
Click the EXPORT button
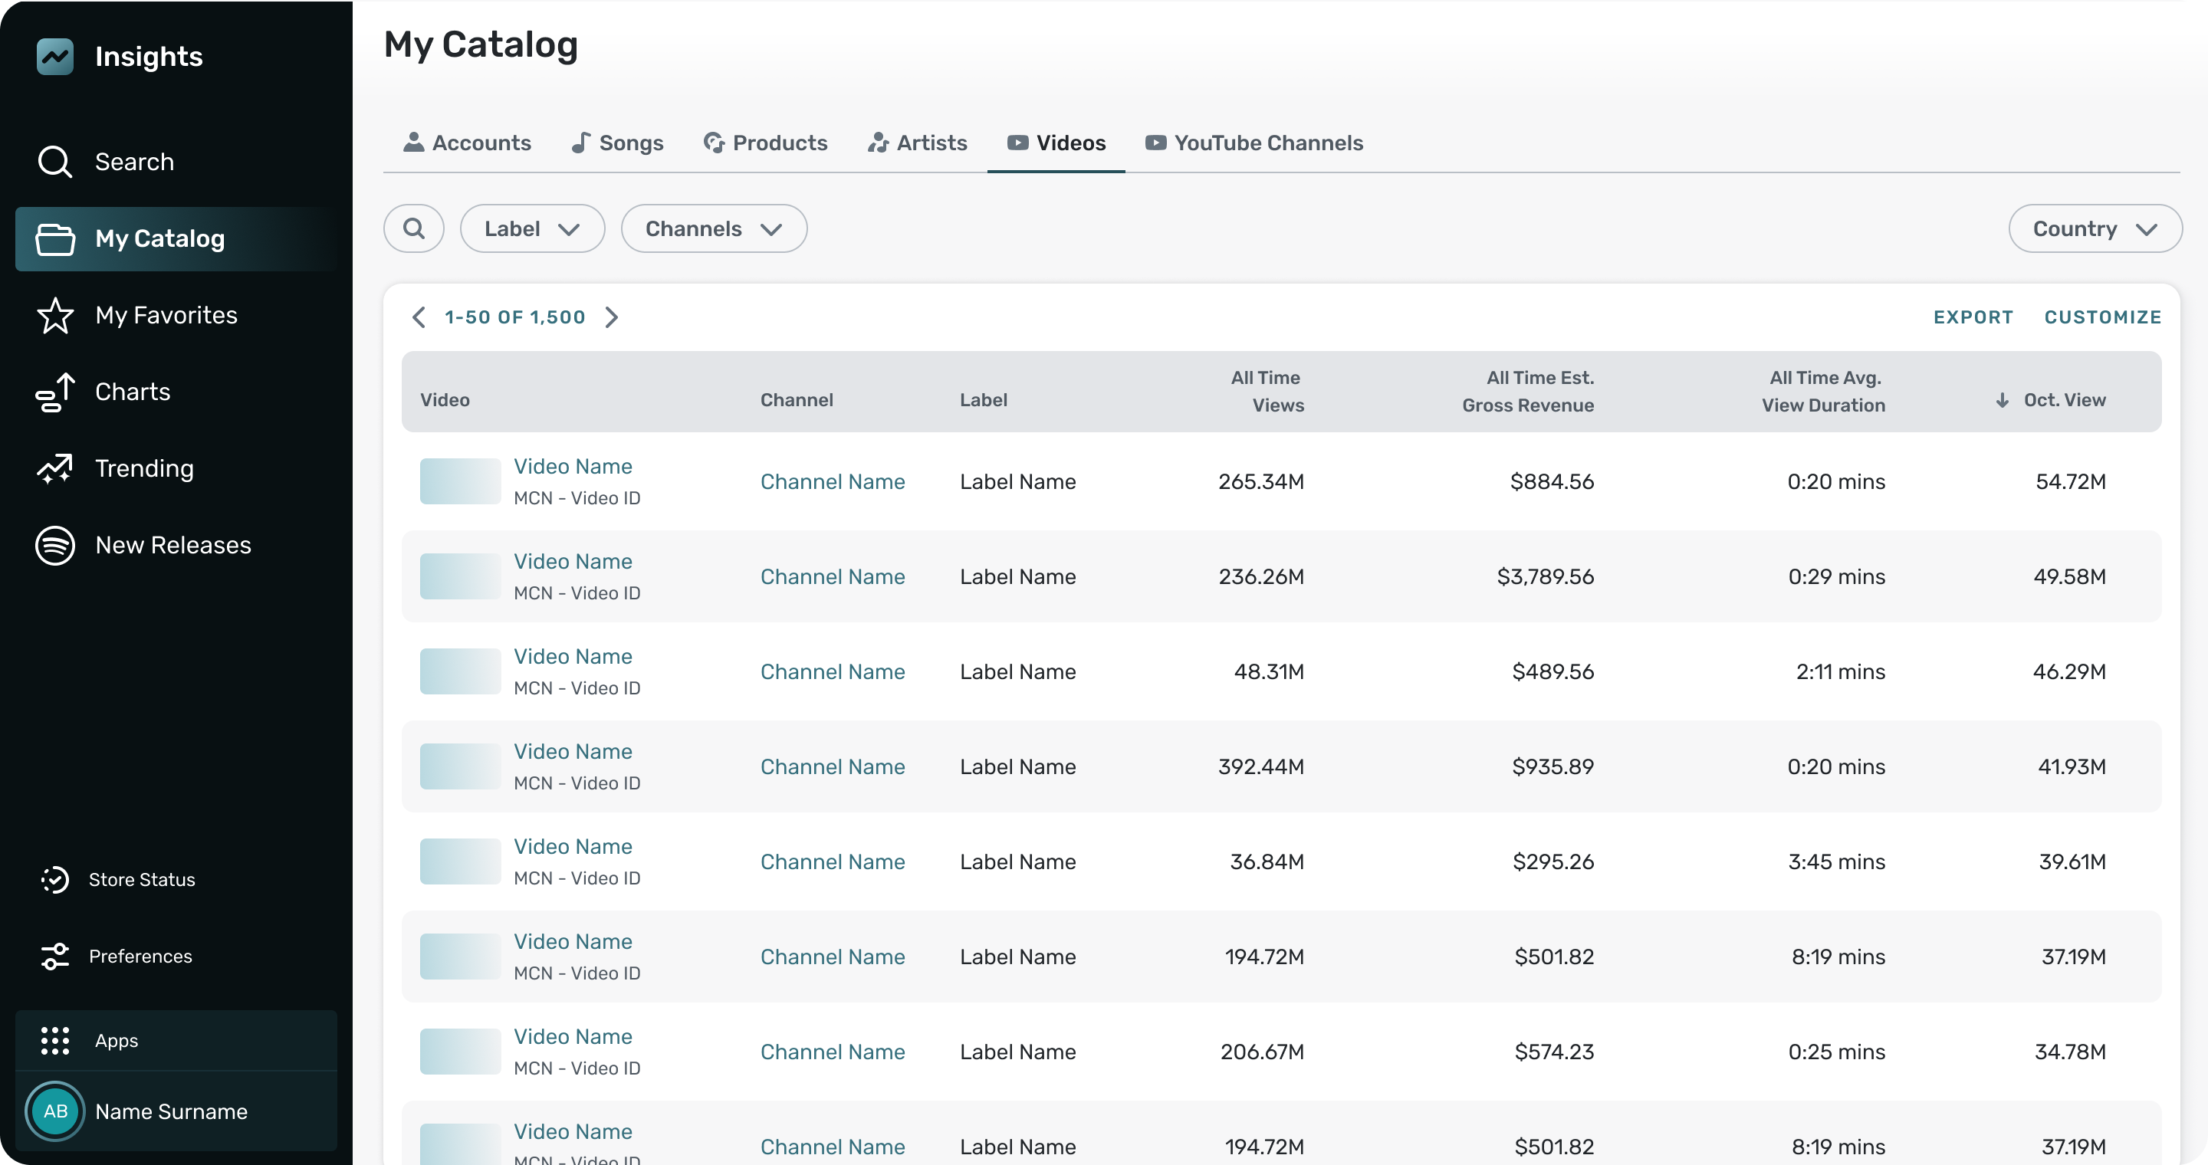coord(1973,317)
